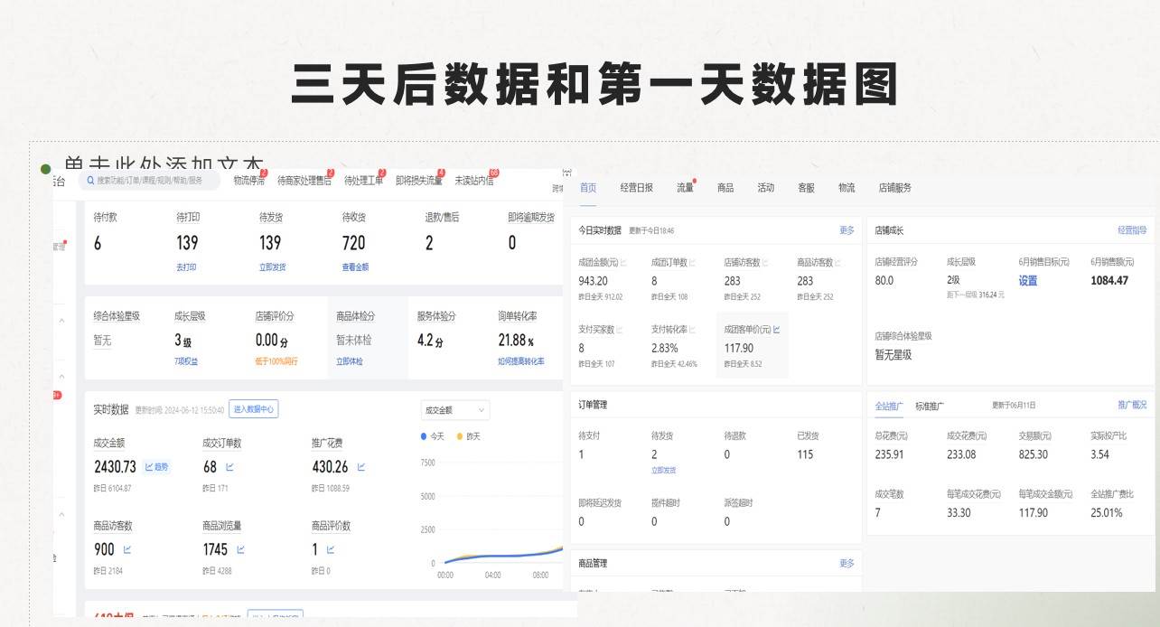Open trend icon next to 商品浏览数 1745

tap(241, 549)
